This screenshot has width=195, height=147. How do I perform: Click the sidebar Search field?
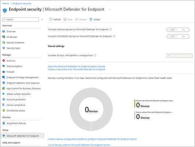(20, 19)
